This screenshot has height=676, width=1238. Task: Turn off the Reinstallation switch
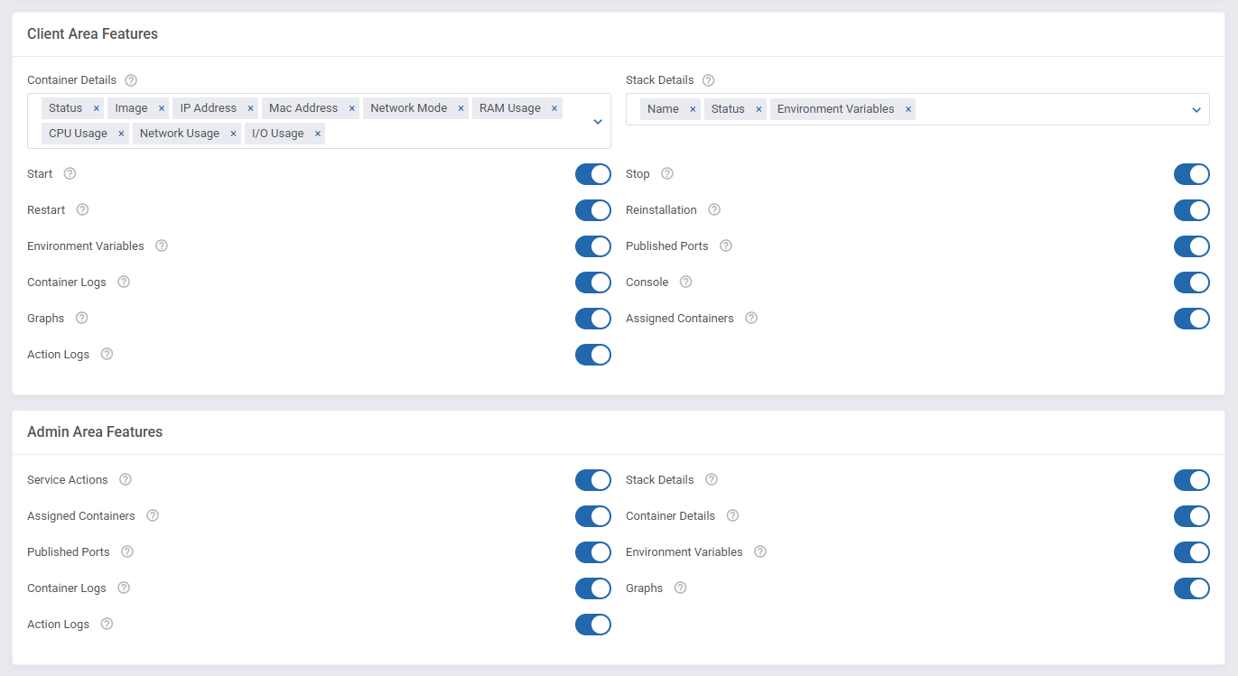point(1192,210)
